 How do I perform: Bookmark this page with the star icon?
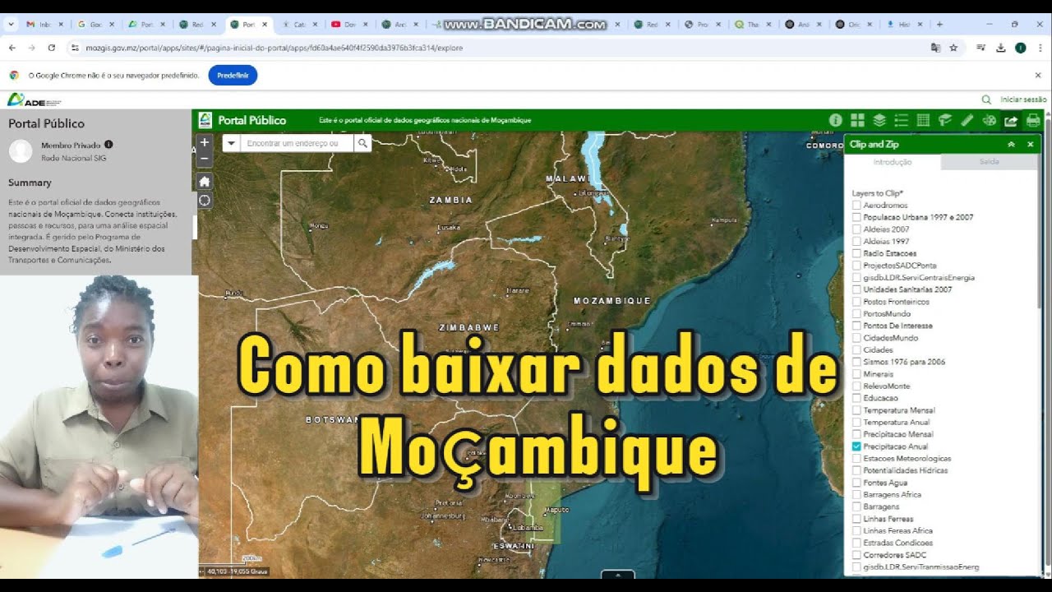pyautogui.click(x=953, y=48)
